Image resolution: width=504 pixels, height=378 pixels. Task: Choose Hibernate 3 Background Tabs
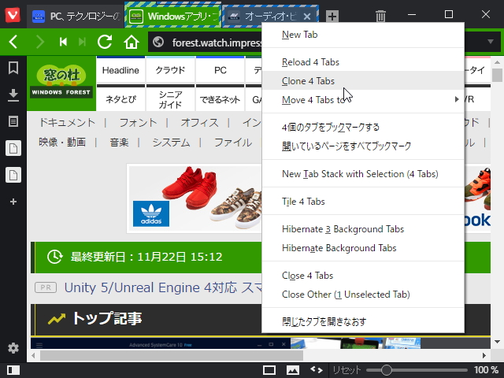coord(363,229)
